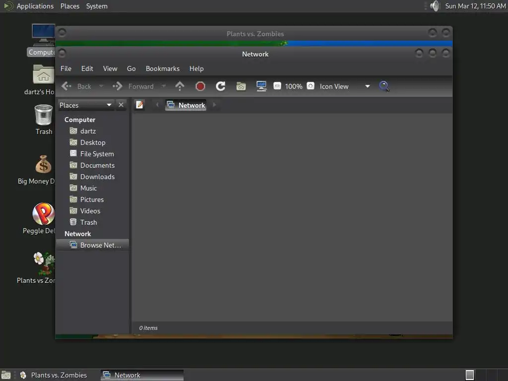Open the Icon View mode dropdown

pyautogui.click(x=345, y=86)
